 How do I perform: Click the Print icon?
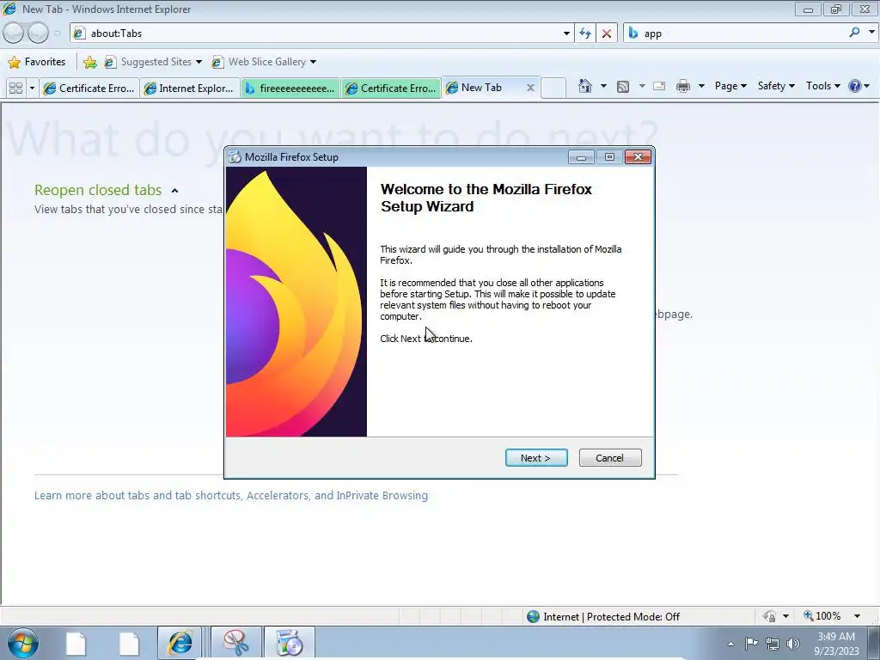pos(682,86)
